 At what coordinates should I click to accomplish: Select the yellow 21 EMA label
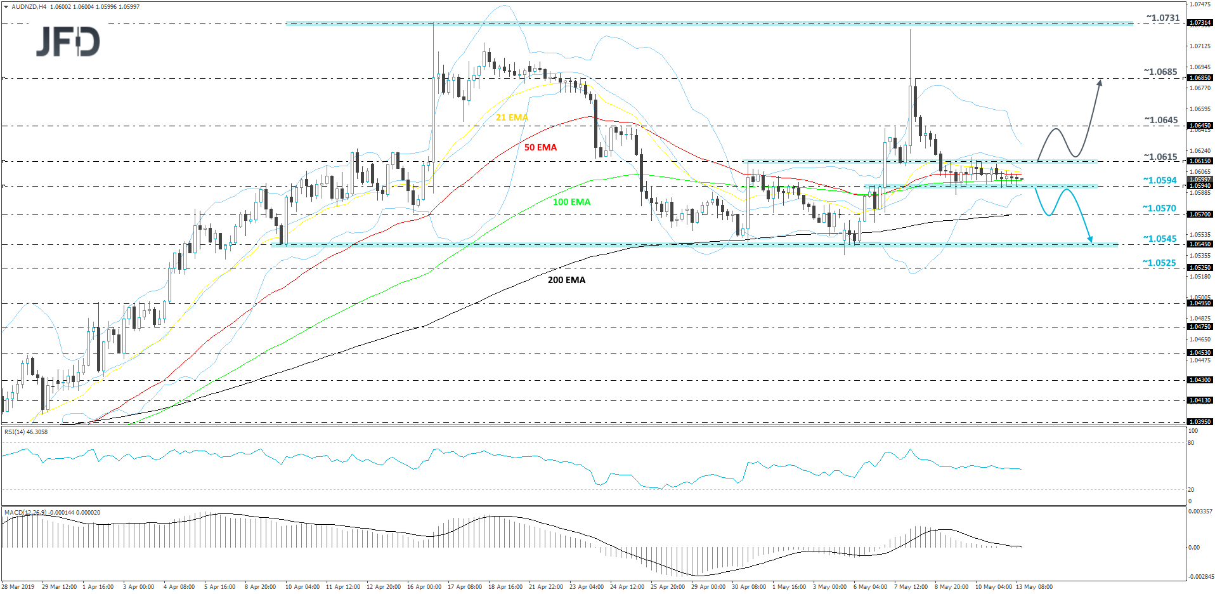click(x=511, y=117)
